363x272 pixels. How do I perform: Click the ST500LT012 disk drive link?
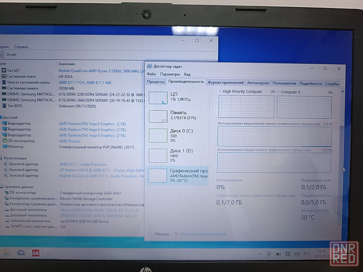coord(98,216)
